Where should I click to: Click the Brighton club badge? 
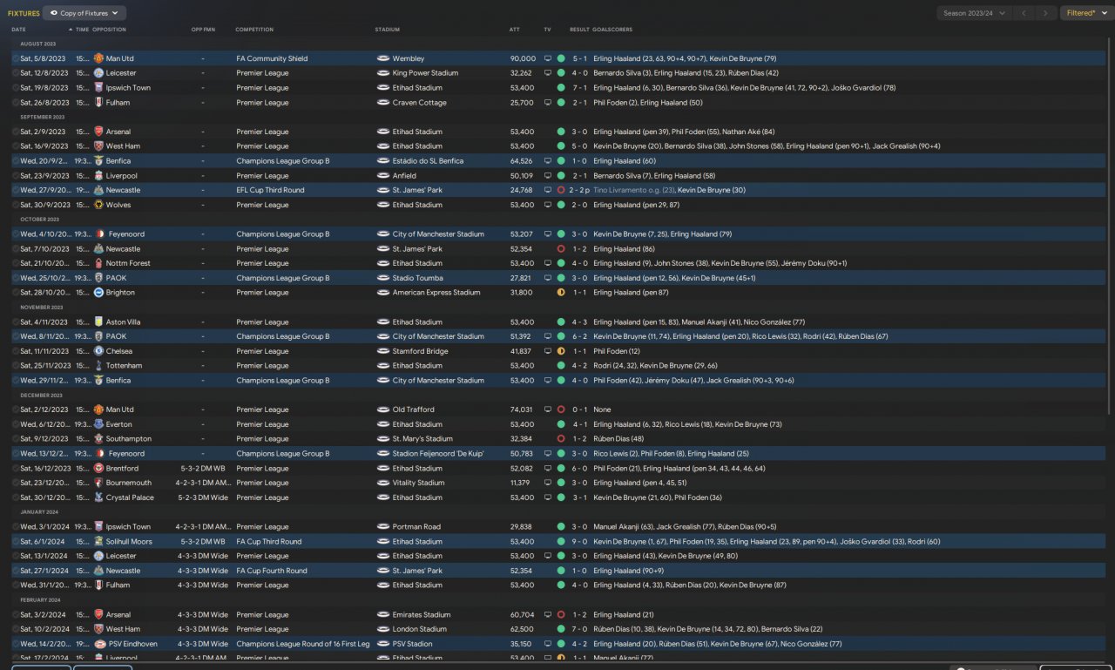98,293
